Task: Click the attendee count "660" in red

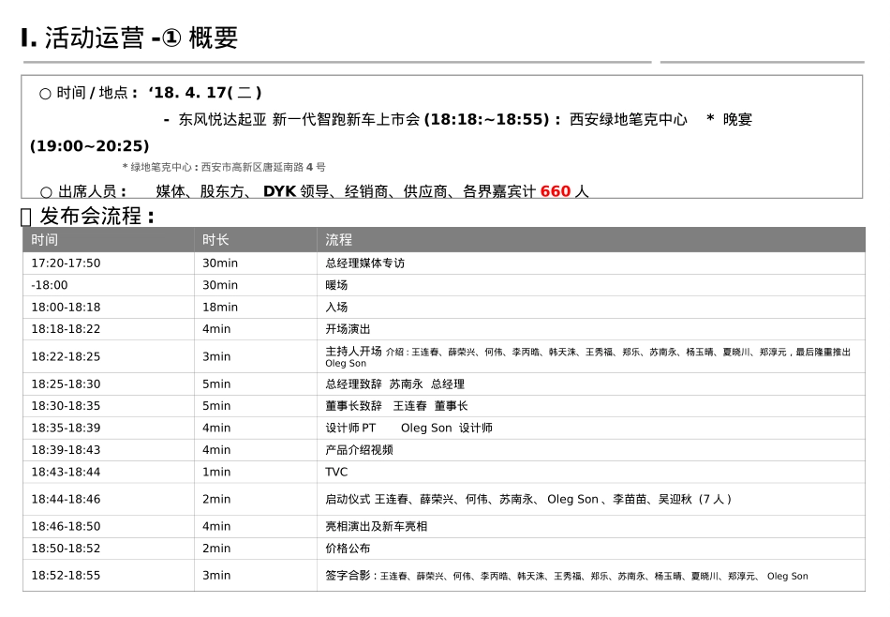Action: [553, 191]
